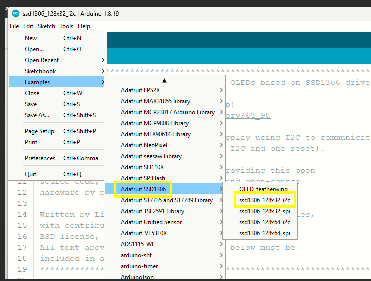Image resolution: width=371 pixels, height=281 pixels.
Task: Choose the ssd1306_128x64_i2c example
Action: 264,222
